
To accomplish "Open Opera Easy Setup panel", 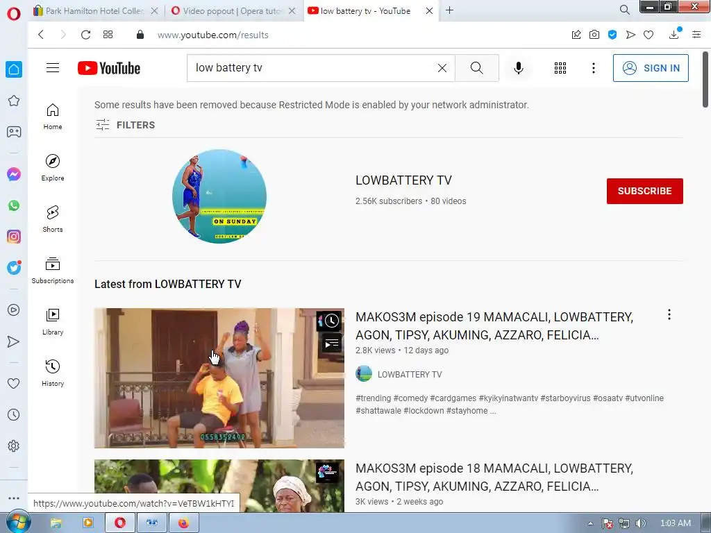I will (x=696, y=35).
